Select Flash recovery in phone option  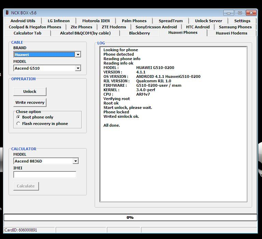pyautogui.click(x=18, y=124)
